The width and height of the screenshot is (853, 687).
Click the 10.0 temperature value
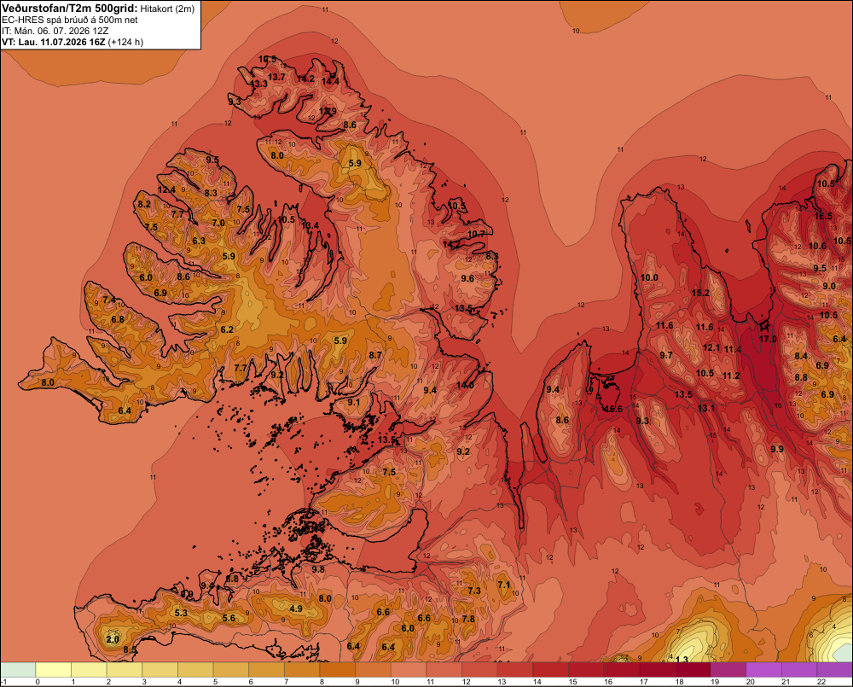649,277
